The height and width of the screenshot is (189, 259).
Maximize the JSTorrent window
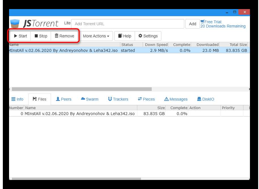coord(235,12)
